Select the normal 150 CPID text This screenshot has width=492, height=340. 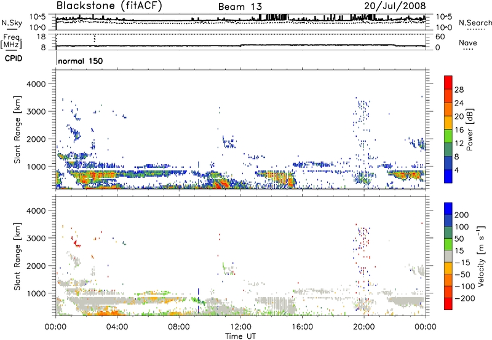point(81,61)
